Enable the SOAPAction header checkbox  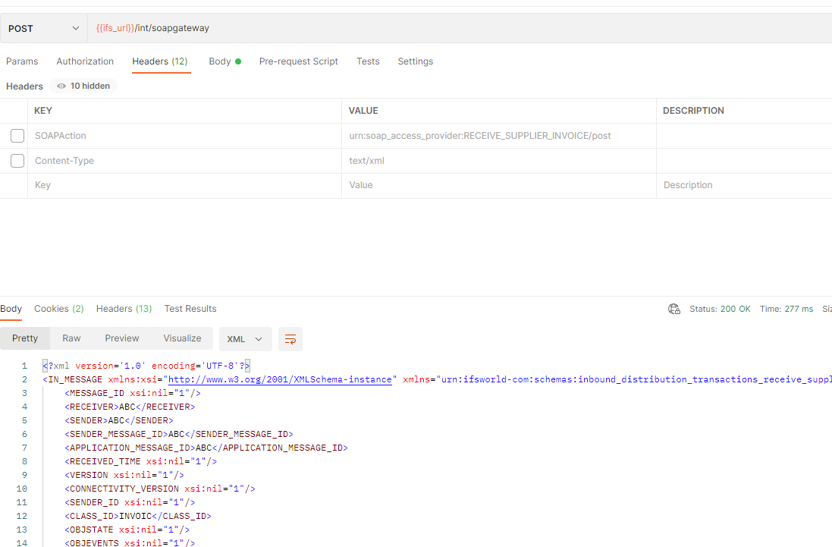point(17,136)
